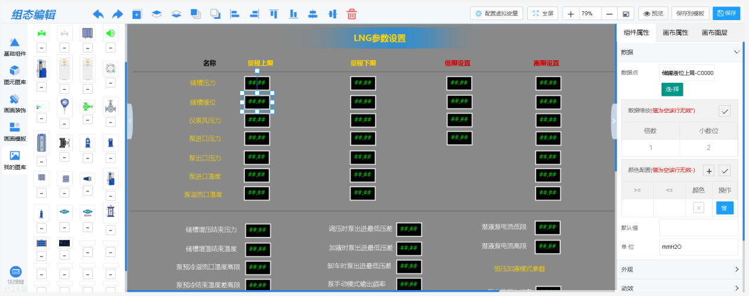Pick the green speaker component thumbnail

coord(111,33)
